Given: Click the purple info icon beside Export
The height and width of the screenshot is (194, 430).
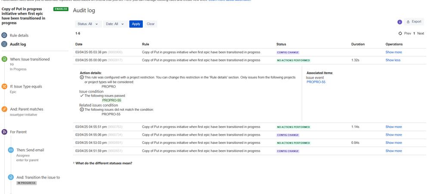Looking at the screenshot, I should [399, 22].
